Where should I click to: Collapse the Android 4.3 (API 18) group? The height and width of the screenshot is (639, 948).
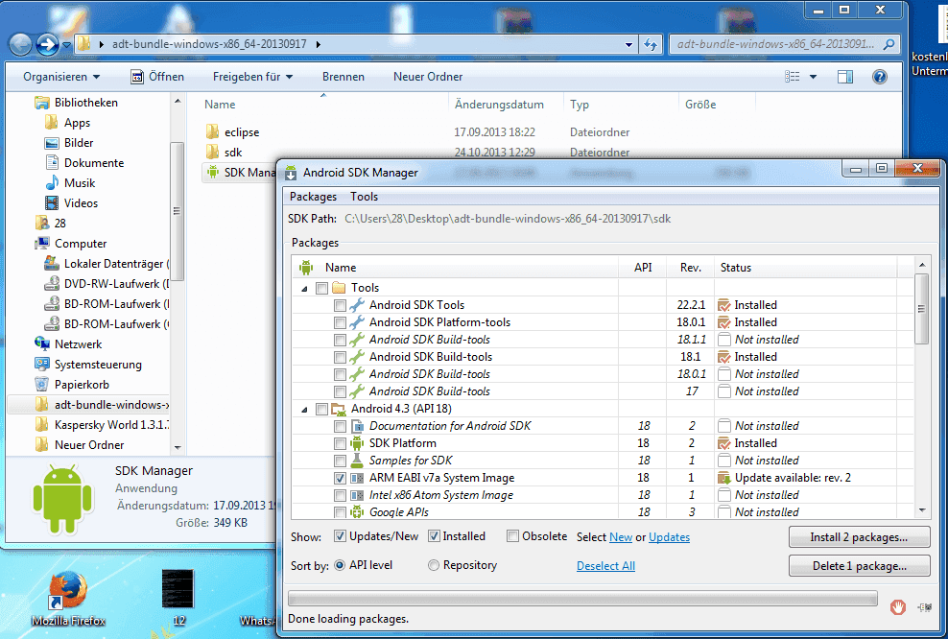point(305,410)
